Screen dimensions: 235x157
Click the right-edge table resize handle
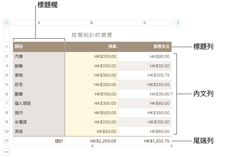[172, 94]
